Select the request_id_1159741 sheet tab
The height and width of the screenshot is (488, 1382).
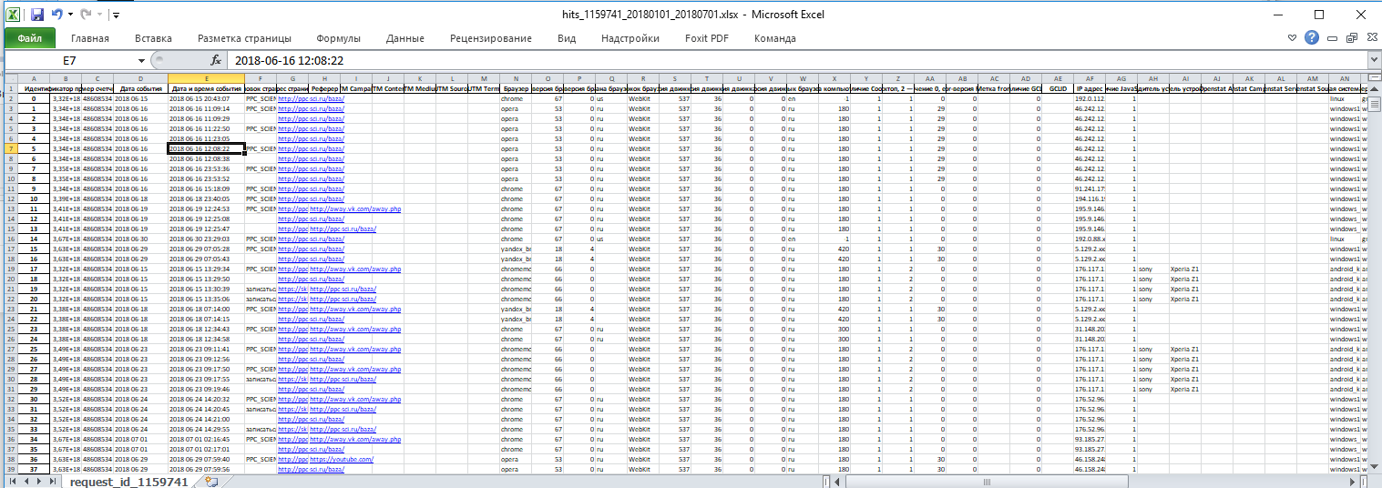coord(128,481)
